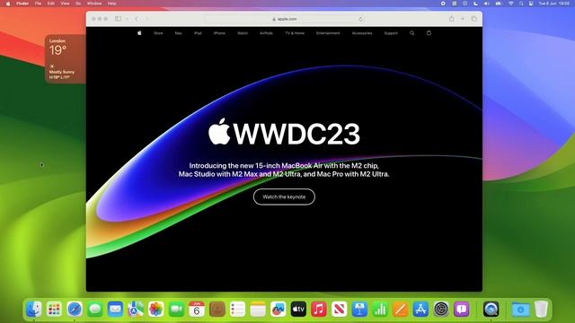Reload the apple.com page
This screenshot has width=575, height=323.
pos(361,19)
